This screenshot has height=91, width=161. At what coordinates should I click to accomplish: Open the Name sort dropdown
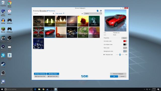pos(93,13)
